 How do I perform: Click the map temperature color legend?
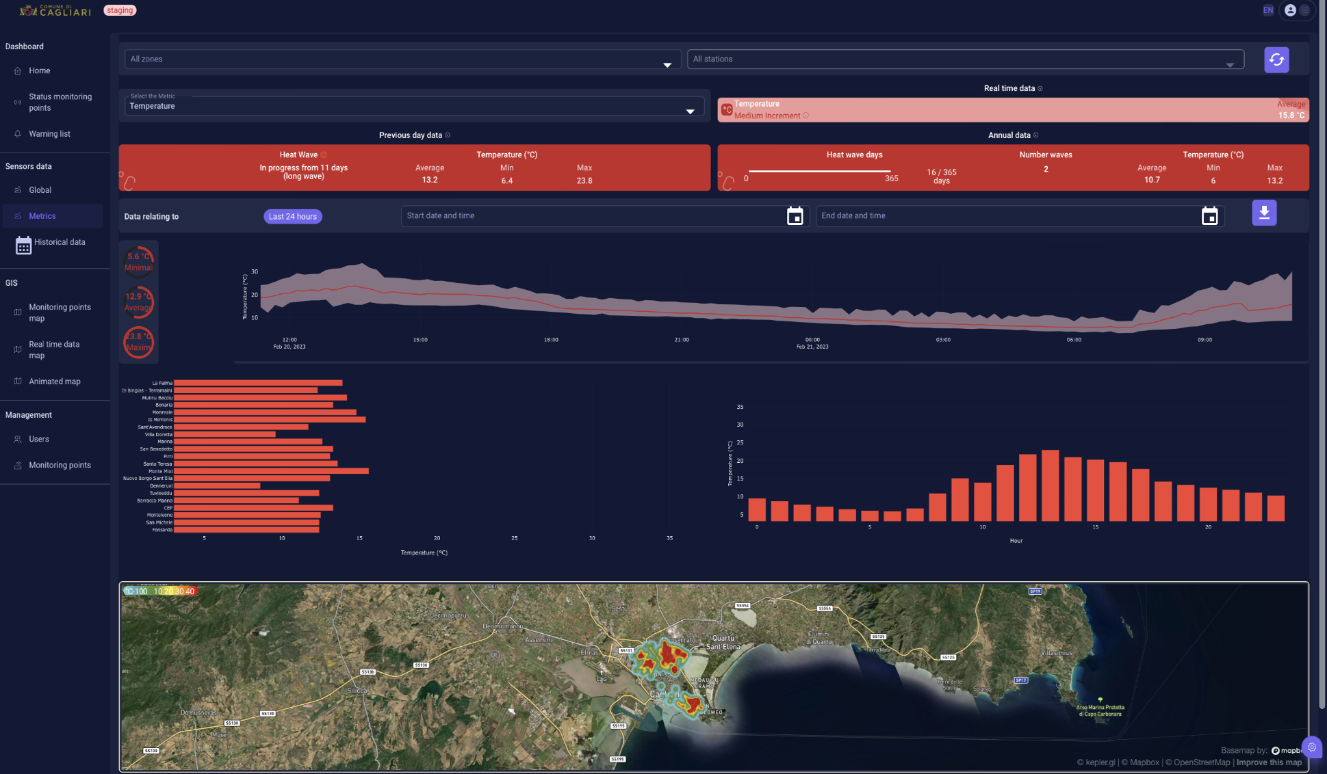tap(162, 591)
